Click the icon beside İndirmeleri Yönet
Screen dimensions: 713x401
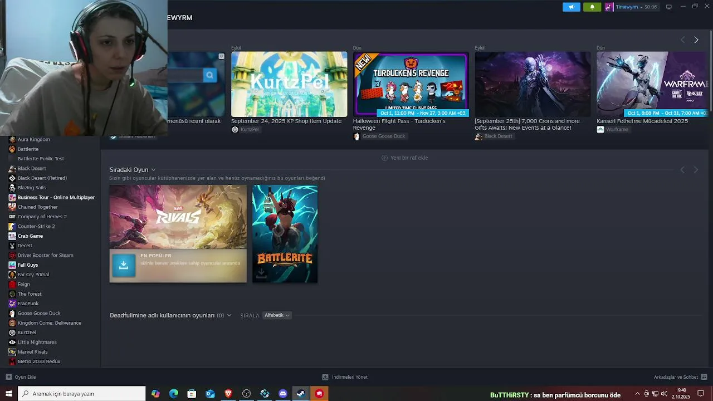pyautogui.click(x=325, y=377)
